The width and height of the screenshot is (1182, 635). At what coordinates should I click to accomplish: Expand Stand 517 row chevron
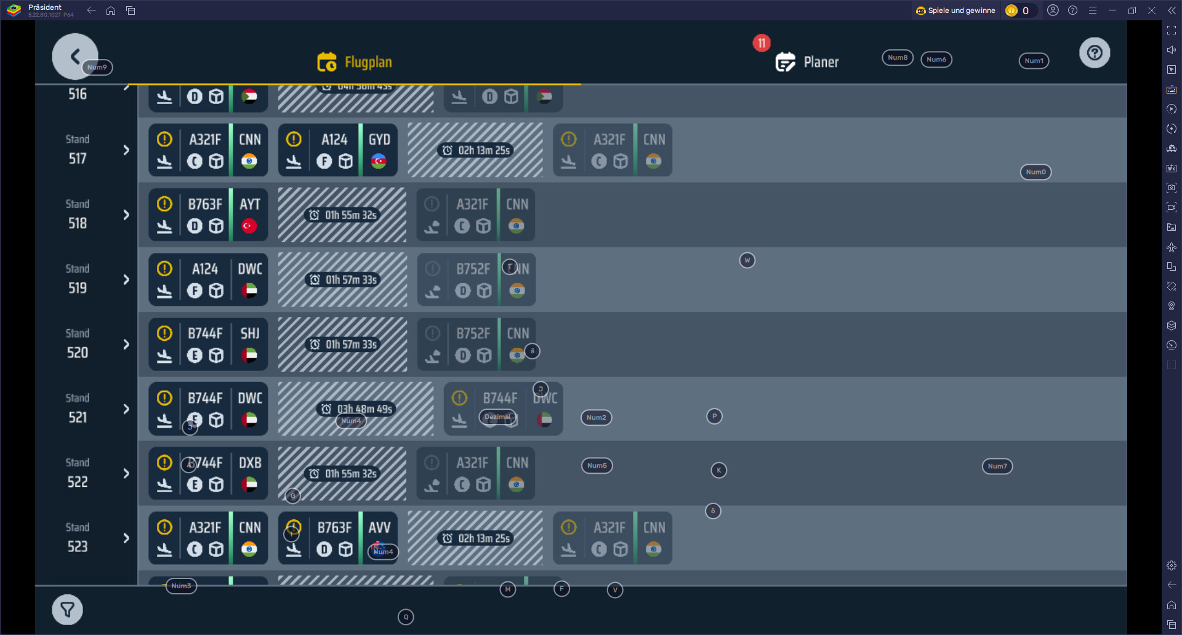pyautogui.click(x=126, y=150)
